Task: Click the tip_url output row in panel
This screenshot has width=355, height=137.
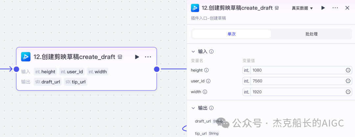Action: [207, 133]
